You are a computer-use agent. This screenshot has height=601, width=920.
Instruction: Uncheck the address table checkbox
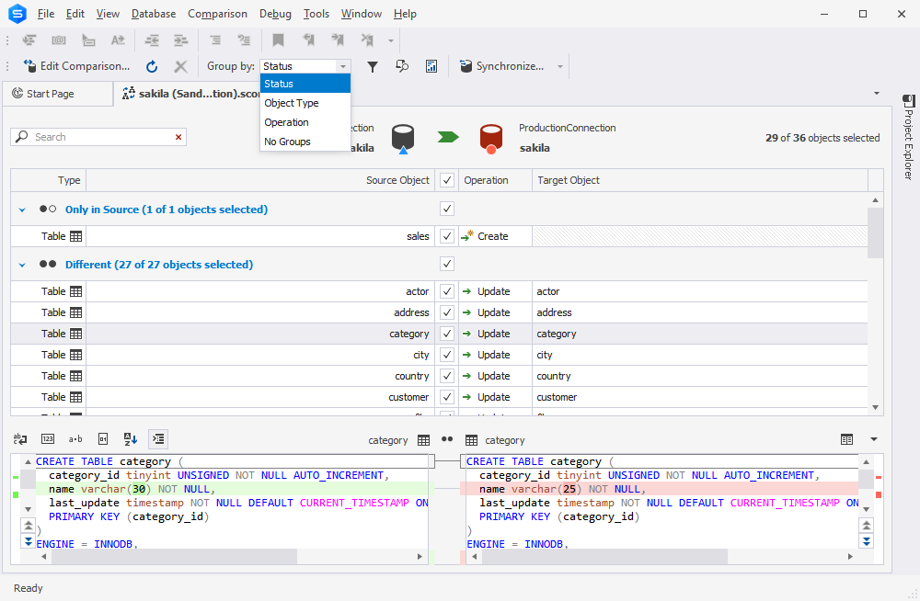pos(447,312)
